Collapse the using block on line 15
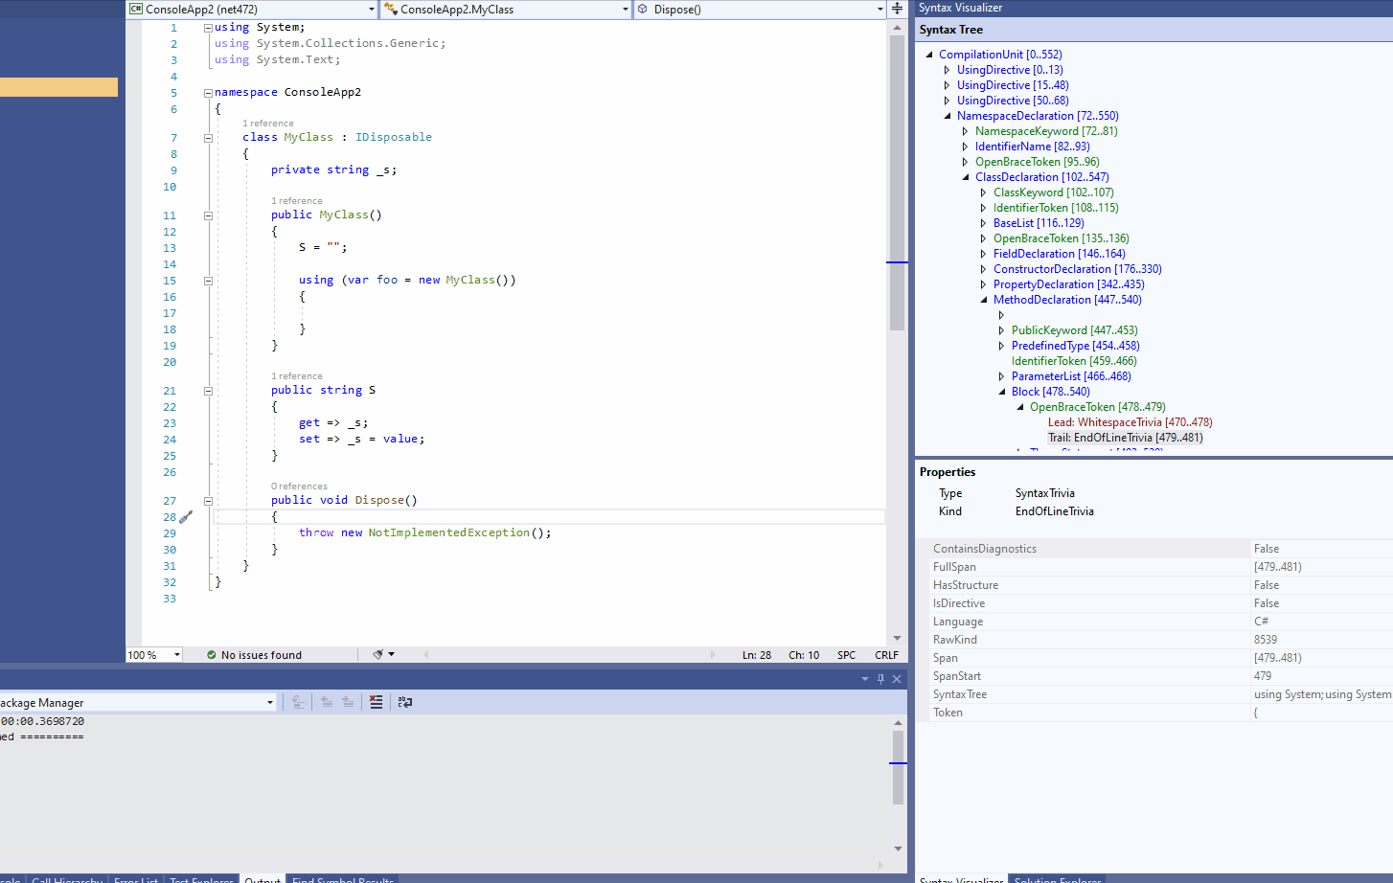Viewport: 1393px width, 883px height. pos(208,280)
